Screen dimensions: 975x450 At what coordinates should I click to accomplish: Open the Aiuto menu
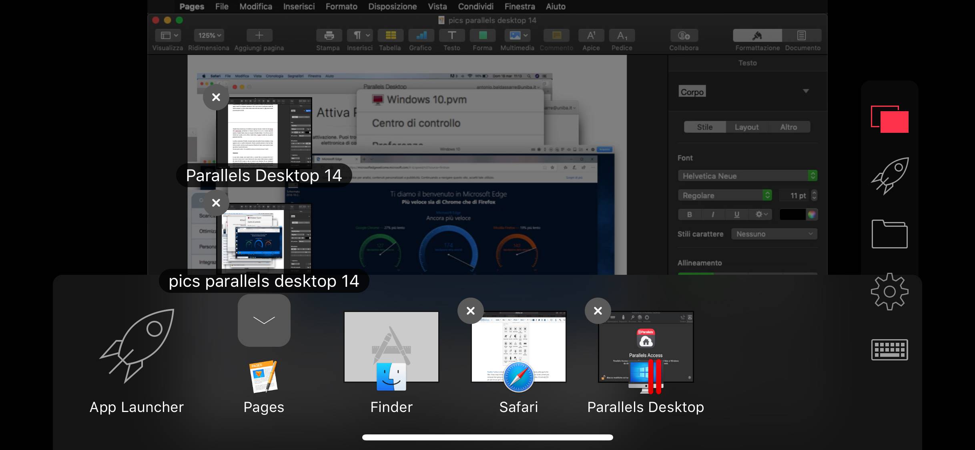point(556,6)
